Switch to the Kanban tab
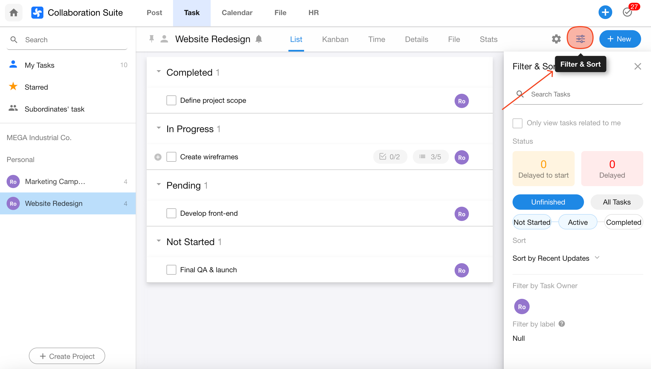651x369 pixels. 335,39
